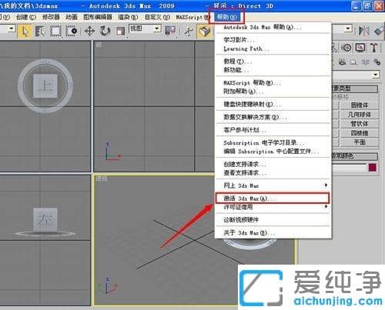Create a 几何球体 object
Image resolution: width=385 pixels, height=310 pixels.
tap(360, 115)
